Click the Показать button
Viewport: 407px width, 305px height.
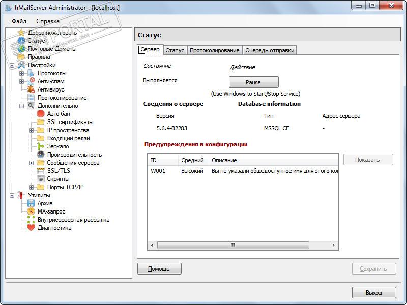tap(368, 160)
